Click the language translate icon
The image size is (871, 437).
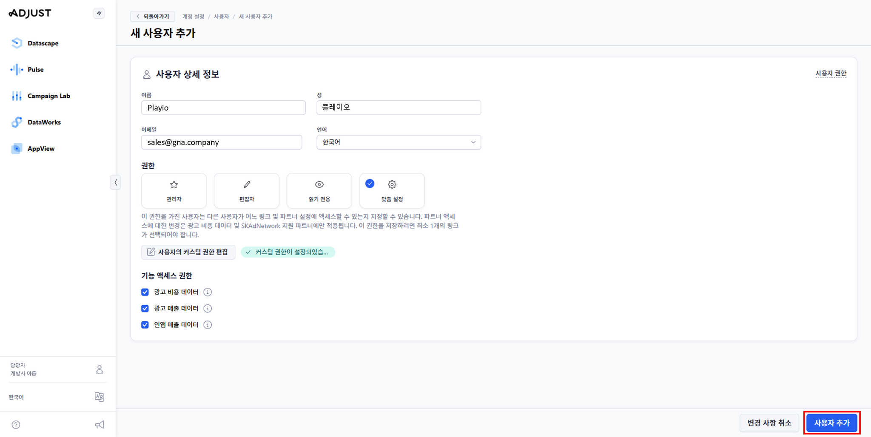100,397
